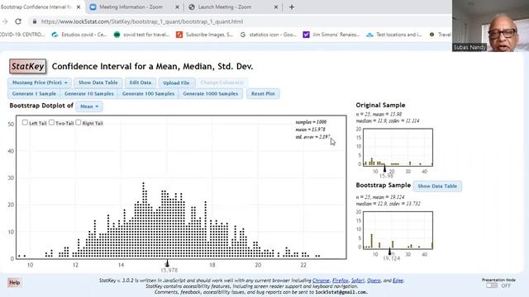Open the COVID-19: CENTRO bookmark
529x297 pixels.
(22, 35)
